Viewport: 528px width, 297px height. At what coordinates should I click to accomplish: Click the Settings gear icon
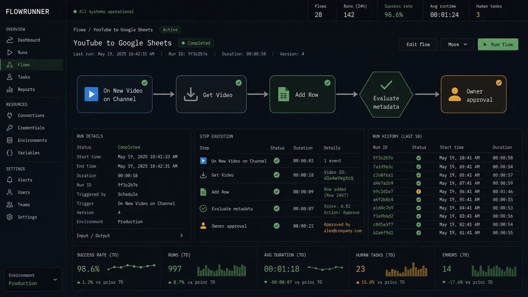pos(10,217)
